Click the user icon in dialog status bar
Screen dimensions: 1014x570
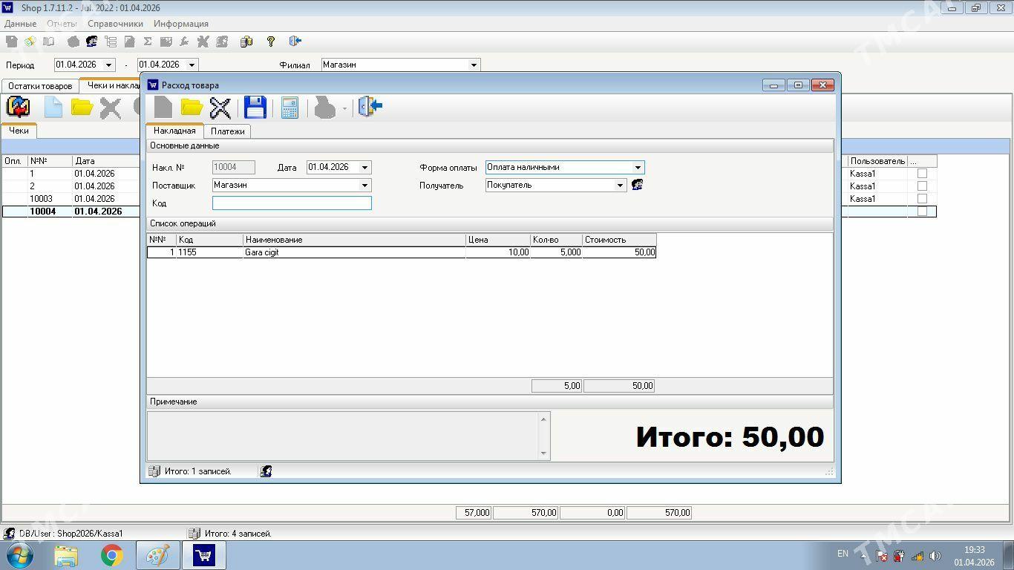tap(266, 471)
